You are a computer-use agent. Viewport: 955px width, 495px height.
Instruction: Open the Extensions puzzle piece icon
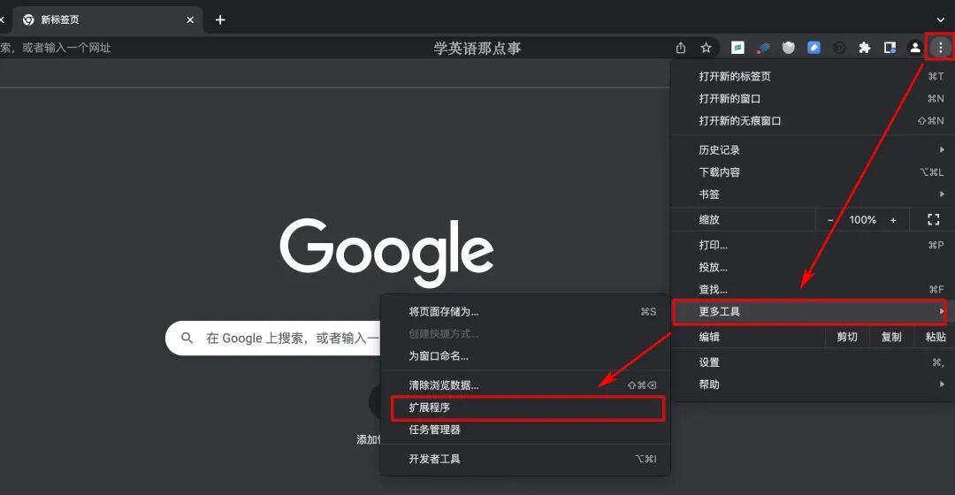[864, 48]
